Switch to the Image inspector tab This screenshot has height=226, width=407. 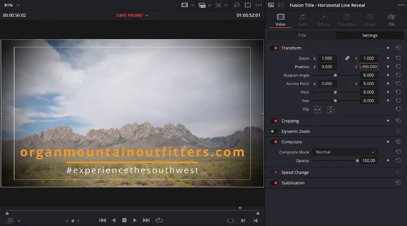tap(370, 20)
